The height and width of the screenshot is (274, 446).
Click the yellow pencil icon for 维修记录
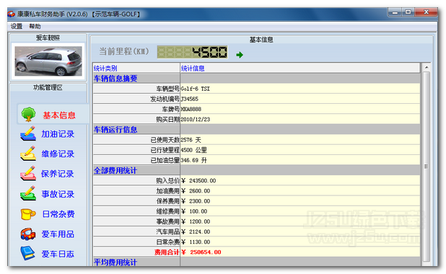tap(28, 154)
